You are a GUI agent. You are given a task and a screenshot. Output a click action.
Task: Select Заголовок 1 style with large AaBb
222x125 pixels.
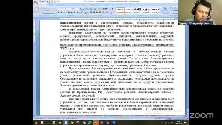138,10
